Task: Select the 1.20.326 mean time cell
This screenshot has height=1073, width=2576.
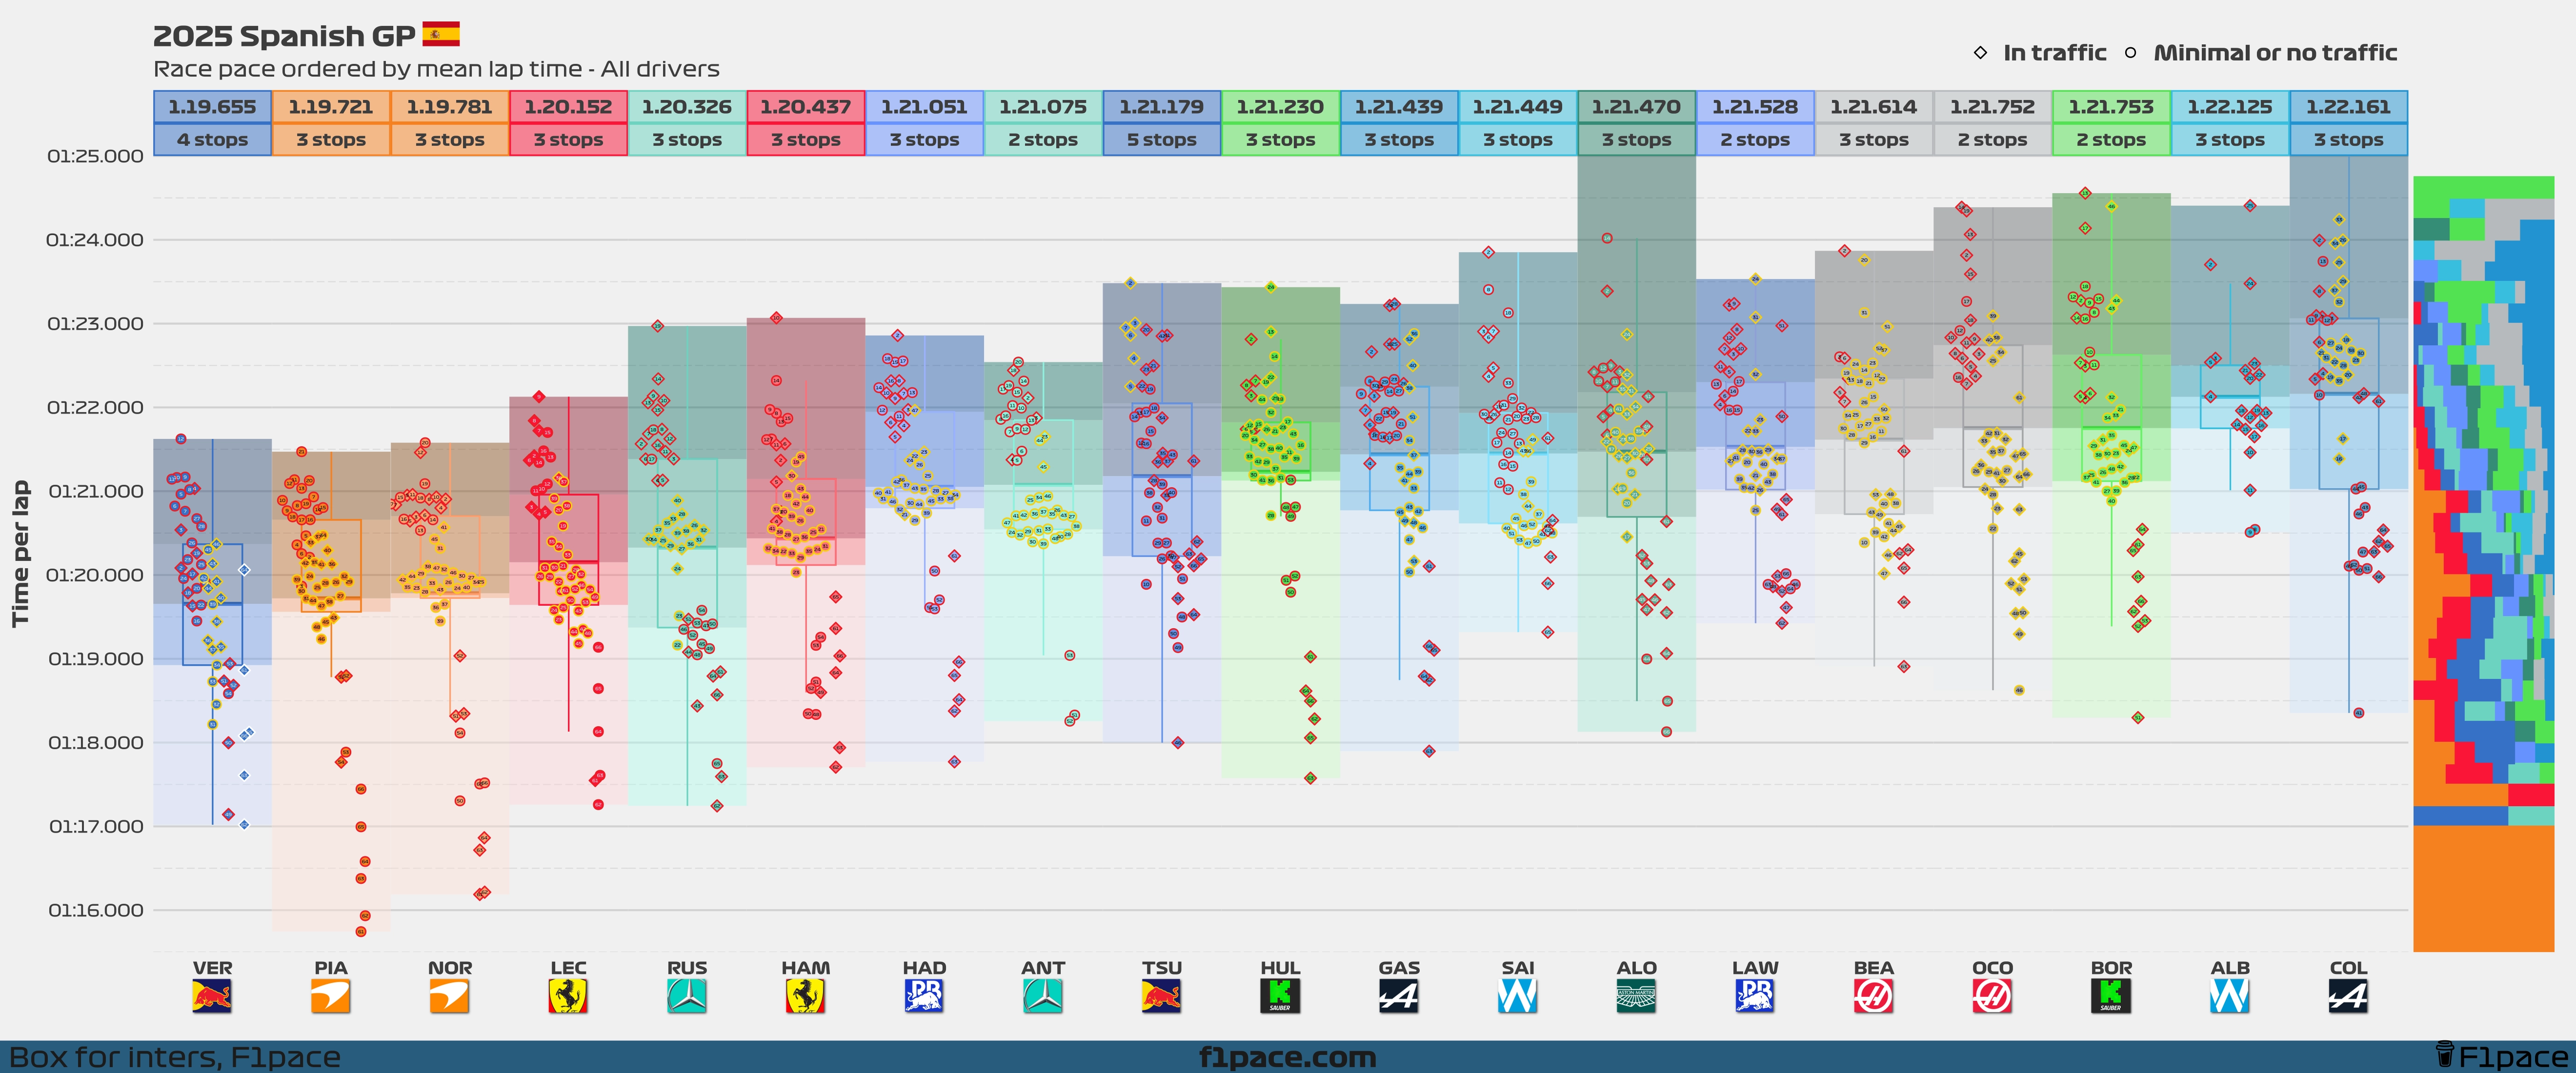Action: [x=687, y=107]
